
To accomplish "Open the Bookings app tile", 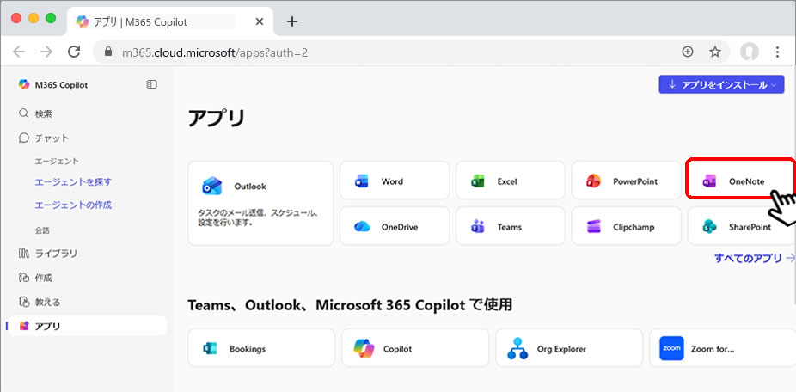I will point(260,348).
